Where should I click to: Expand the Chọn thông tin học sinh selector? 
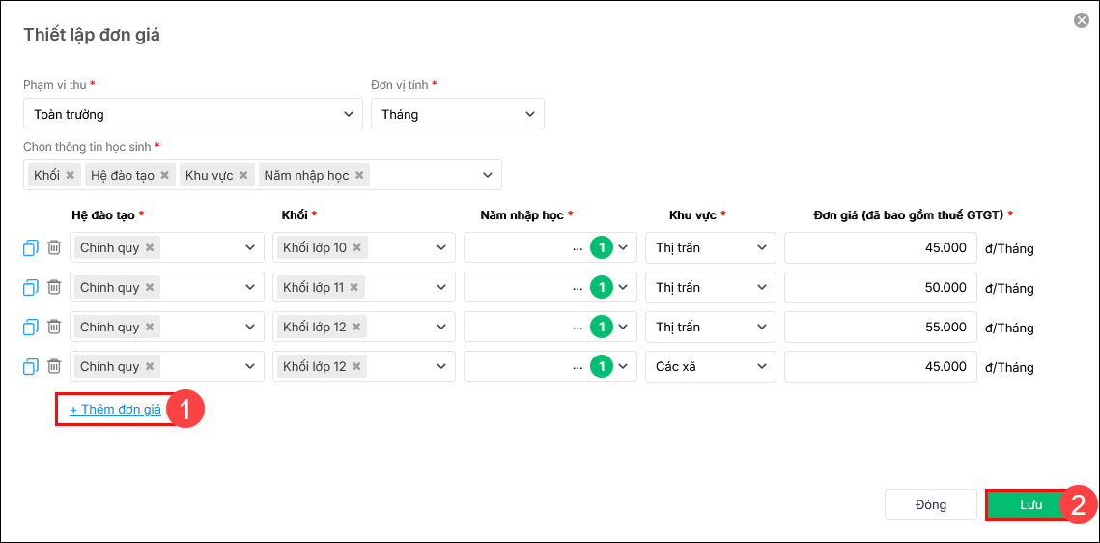488,175
